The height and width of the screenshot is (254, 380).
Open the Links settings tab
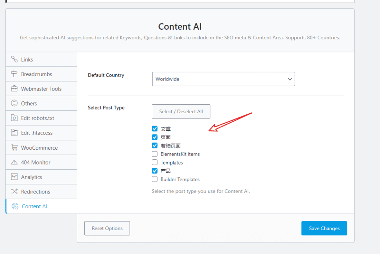(42, 59)
